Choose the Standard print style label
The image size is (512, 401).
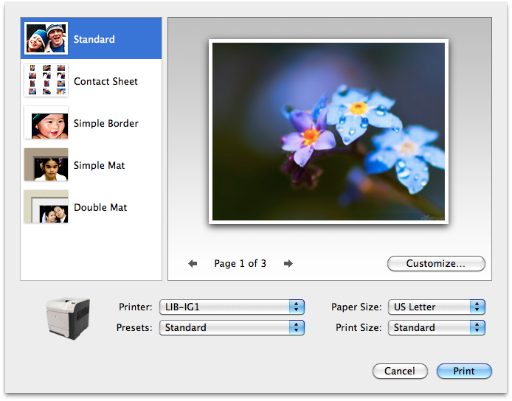[94, 39]
